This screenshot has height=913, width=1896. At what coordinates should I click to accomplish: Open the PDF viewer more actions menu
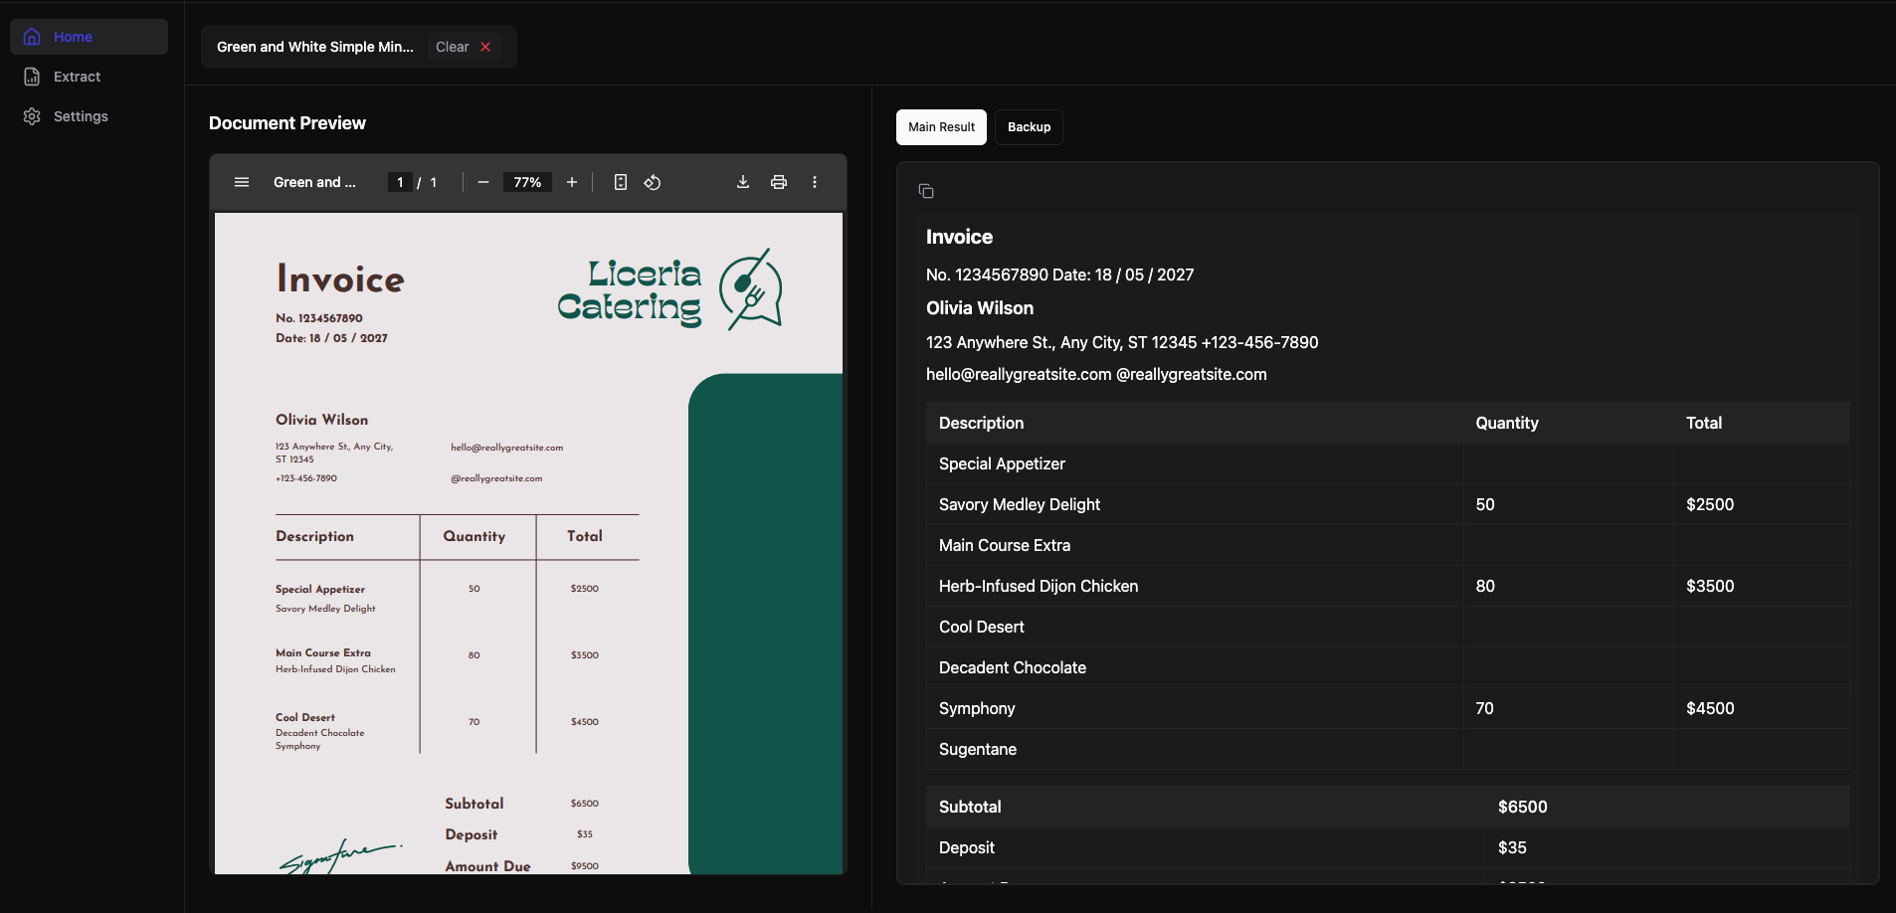tap(815, 182)
